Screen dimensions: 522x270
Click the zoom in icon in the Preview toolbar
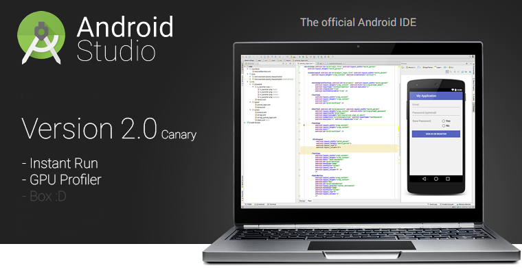tap(455, 72)
